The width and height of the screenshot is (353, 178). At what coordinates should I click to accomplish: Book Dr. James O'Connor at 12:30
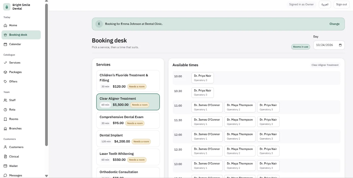207,151
